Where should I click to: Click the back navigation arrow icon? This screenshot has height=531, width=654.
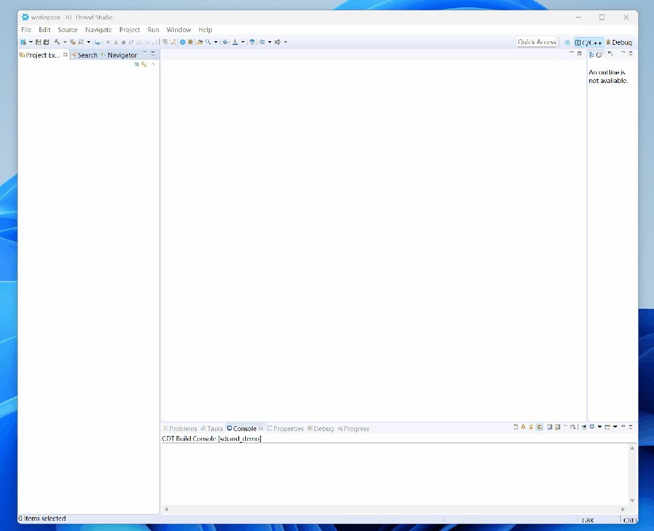(x=262, y=42)
